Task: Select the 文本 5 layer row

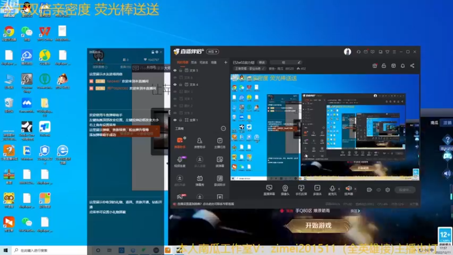Action: tap(200, 70)
